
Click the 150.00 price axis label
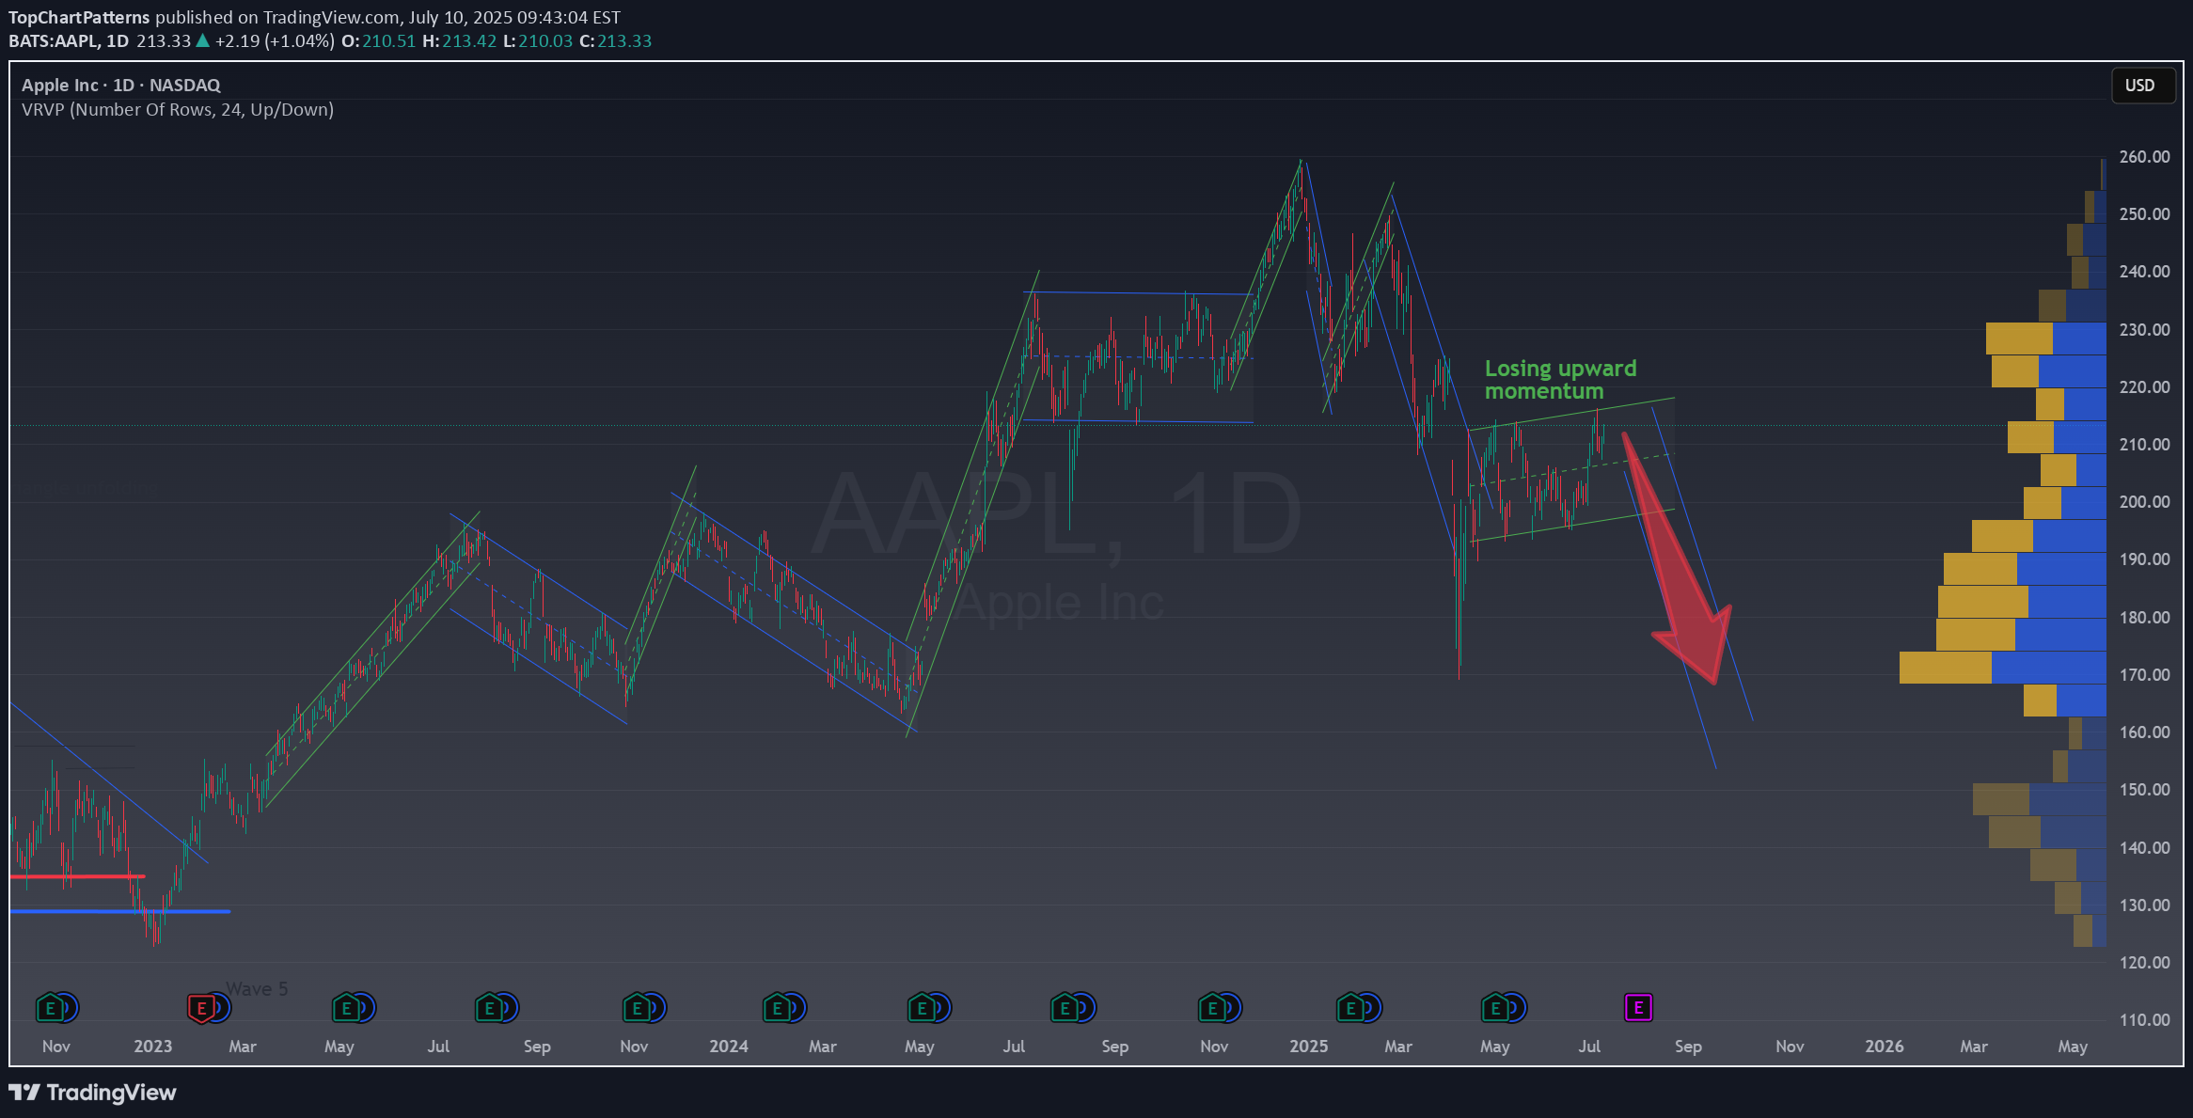(x=2144, y=789)
